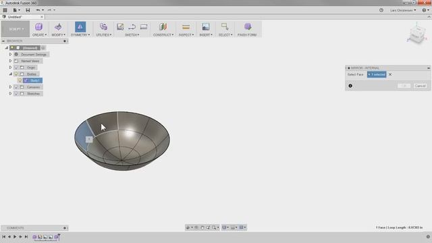The height and width of the screenshot is (243, 432).
Task: Click the Insert image icon
Action: coord(205,27)
